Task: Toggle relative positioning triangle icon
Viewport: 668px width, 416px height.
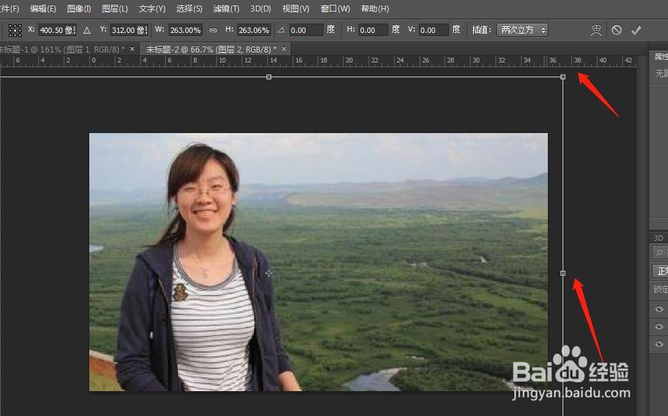Action: coord(87,30)
